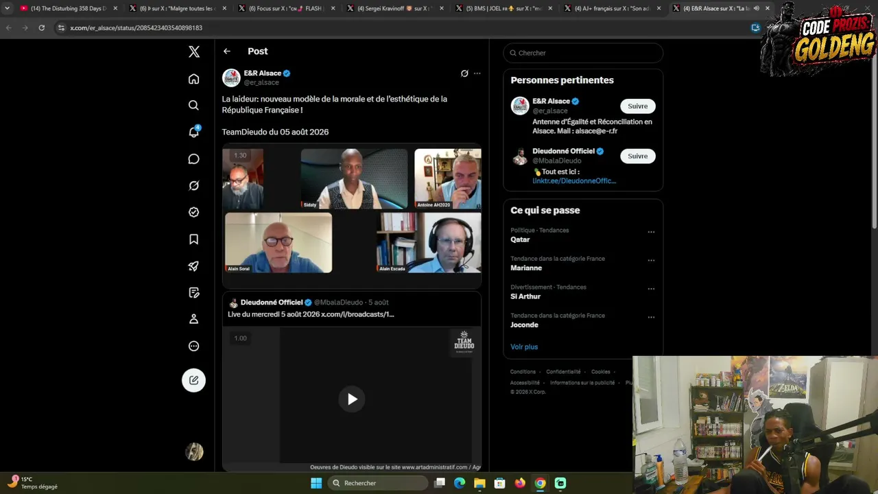878x494 pixels.
Task: Open Google Chrome from the taskbar
Action: [541, 483]
